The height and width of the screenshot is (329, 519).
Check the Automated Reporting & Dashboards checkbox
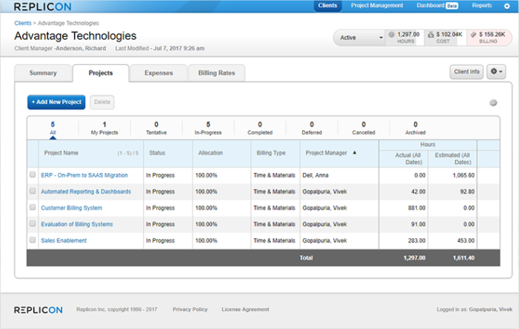click(33, 191)
